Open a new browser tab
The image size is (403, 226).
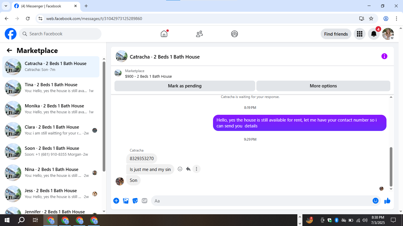[86, 6]
